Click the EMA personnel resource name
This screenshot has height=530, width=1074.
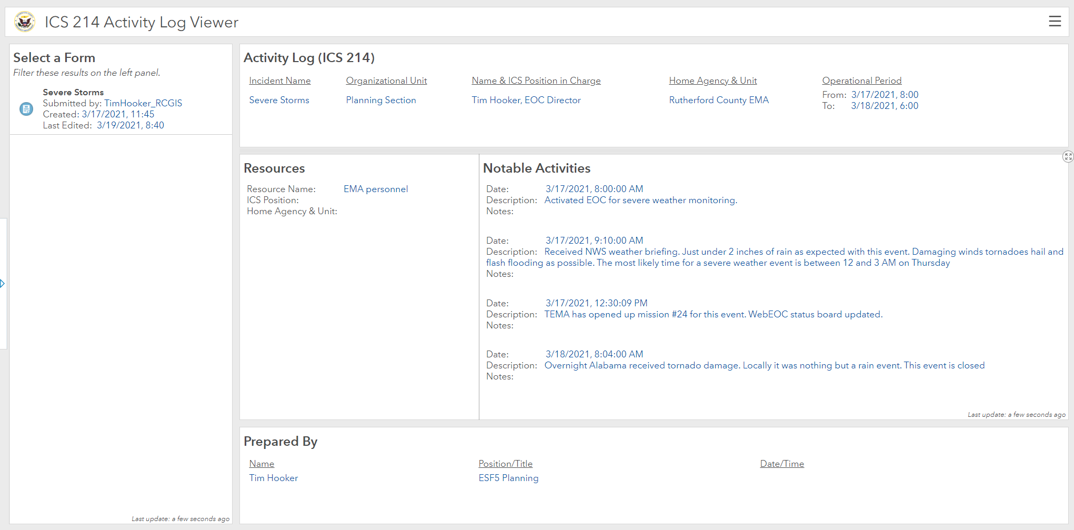pyautogui.click(x=375, y=189)
